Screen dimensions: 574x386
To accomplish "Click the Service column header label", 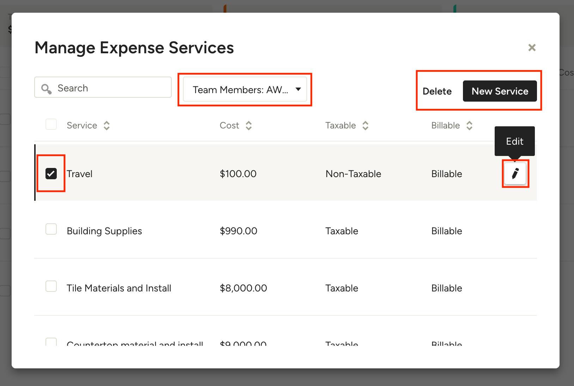I will point(82,126).
